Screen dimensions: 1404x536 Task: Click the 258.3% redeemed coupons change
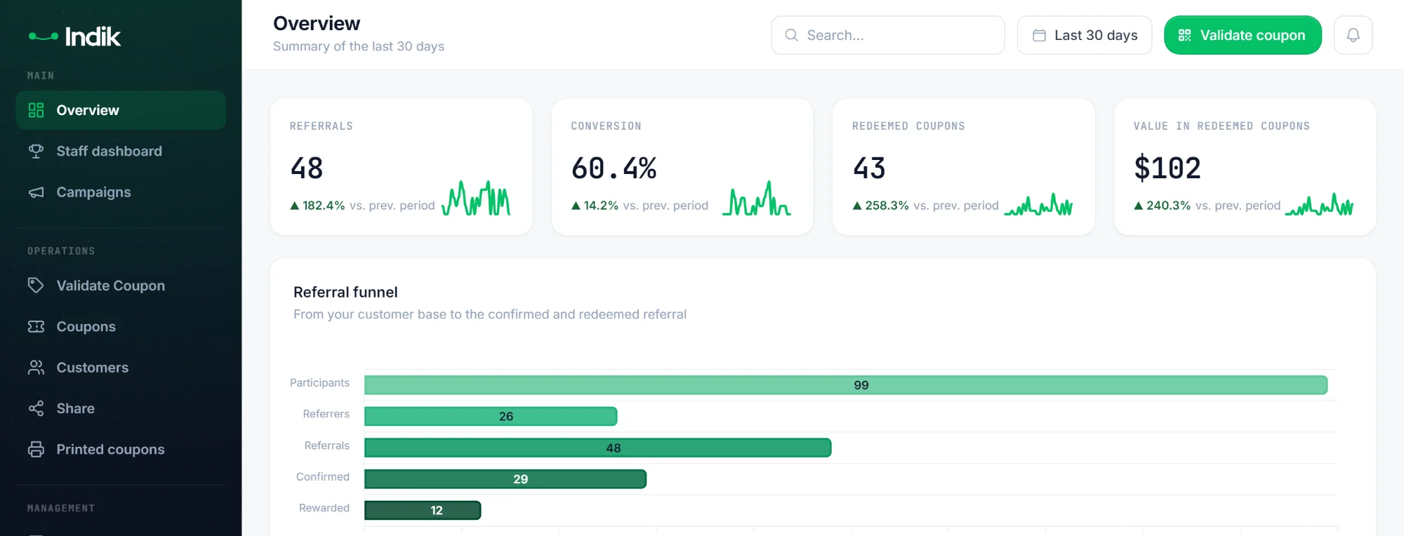[887, 206]
